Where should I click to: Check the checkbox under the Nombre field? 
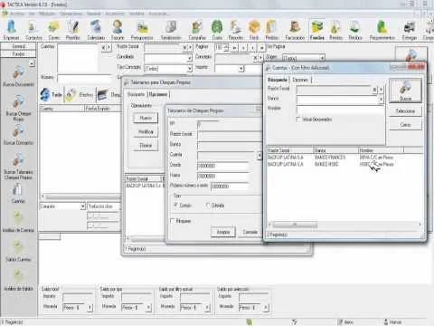point(298,120)
